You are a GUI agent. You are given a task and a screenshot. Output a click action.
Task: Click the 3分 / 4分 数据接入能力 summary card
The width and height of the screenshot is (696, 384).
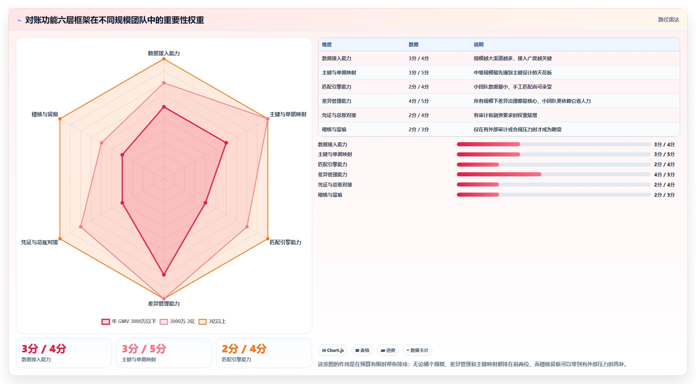[x=64, y=353]
